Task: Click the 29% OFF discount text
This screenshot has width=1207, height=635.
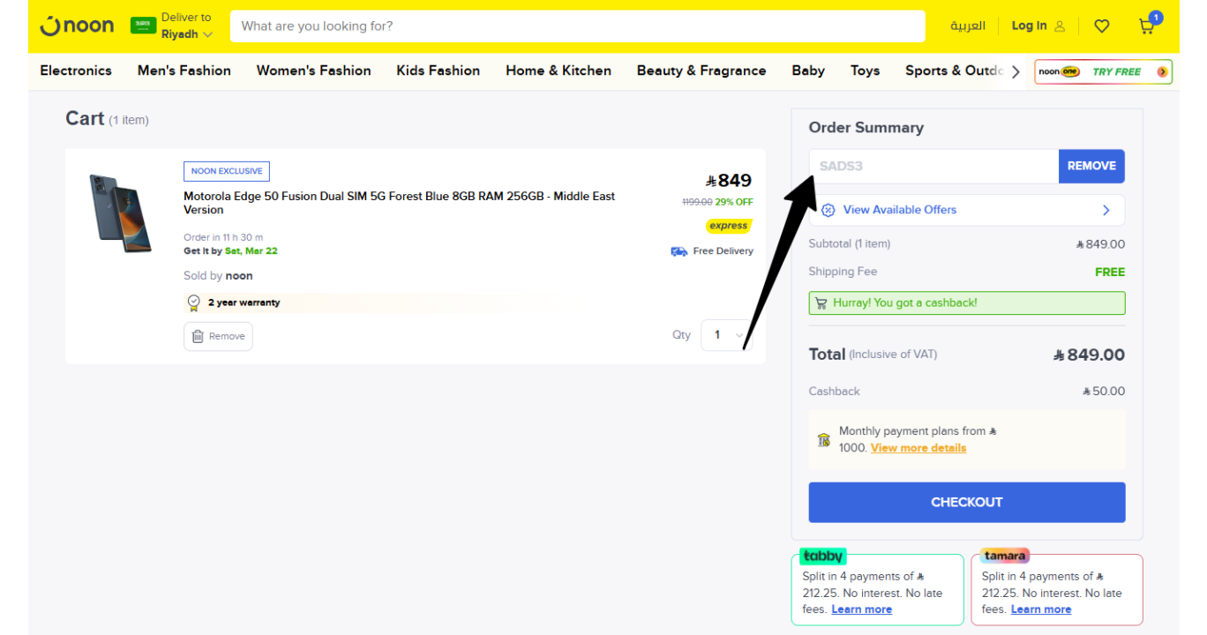Action: (735, 202)
